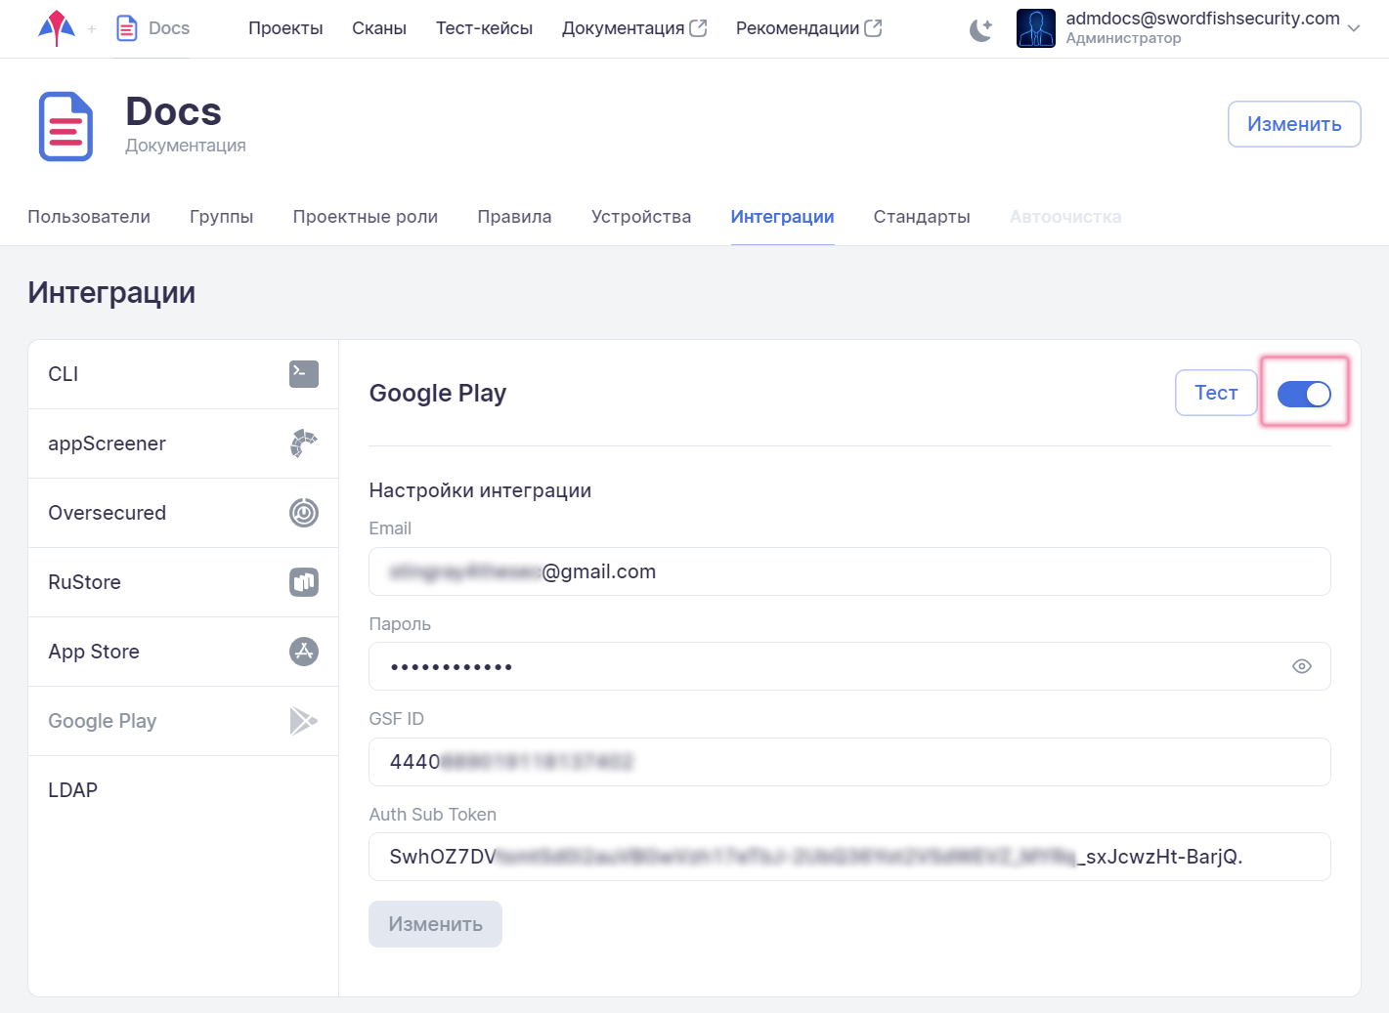The width and height of the screenshot is (1389, 1013).
Task: Click the Интеграции page heading
Action: (x=111, y=292)
